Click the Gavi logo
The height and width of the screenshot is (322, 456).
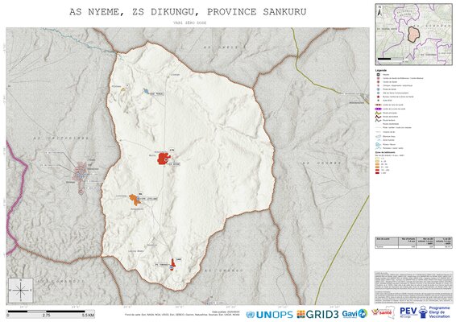coord(354,314)
